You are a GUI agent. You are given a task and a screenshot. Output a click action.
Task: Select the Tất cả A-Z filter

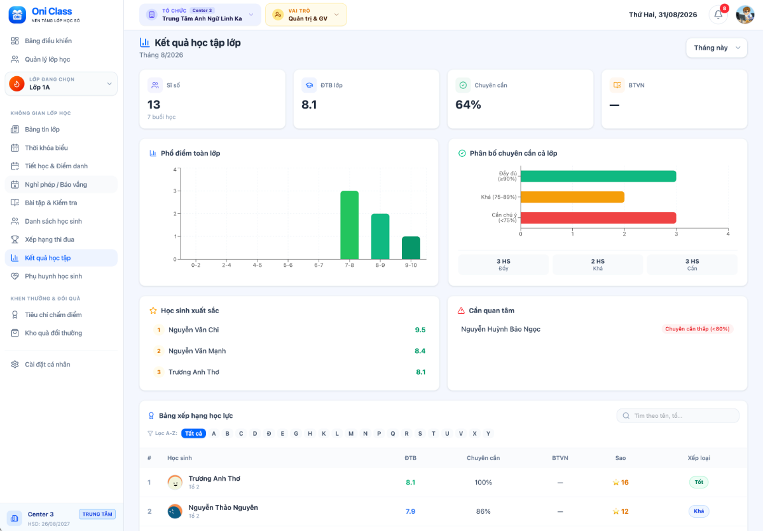point(193,434)
